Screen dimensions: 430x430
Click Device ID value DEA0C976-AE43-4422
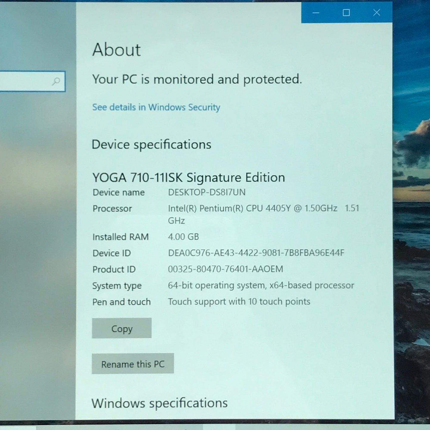(256, 253)
